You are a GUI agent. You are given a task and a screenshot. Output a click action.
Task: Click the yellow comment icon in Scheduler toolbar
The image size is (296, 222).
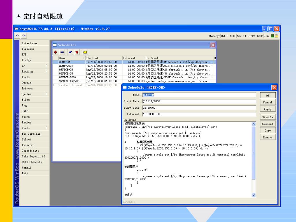pyautogui.click(x=85, y=52)
